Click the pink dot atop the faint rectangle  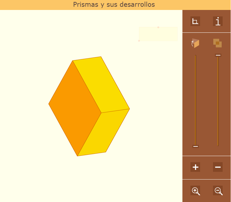pos(158,27)
